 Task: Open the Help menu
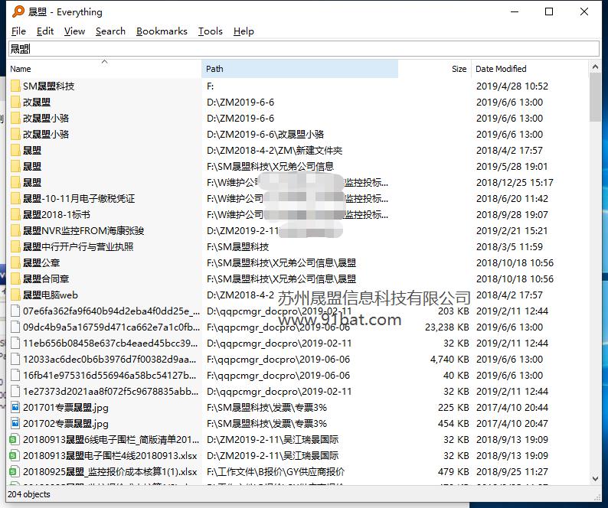(x=244, y=31)
